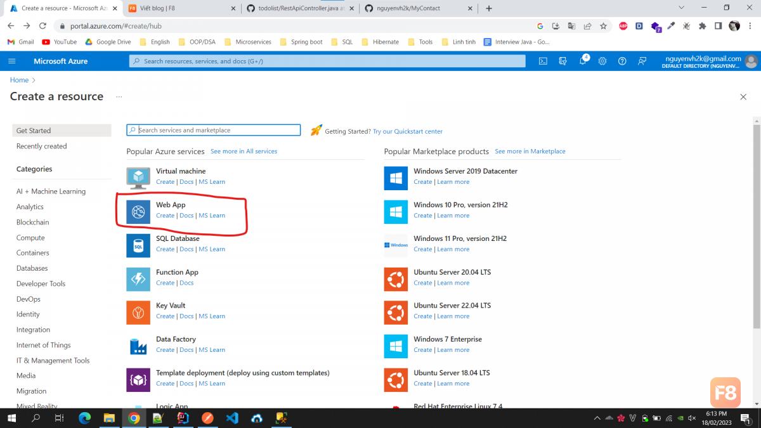The image size is (761, 428).
Task: Open the Gmail bookmark
Action: click(20, 42)
